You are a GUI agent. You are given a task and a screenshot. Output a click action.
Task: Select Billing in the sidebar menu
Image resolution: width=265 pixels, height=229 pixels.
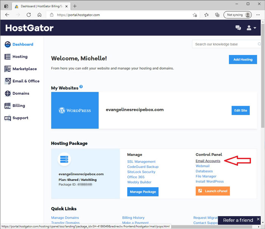coord(19,106)
